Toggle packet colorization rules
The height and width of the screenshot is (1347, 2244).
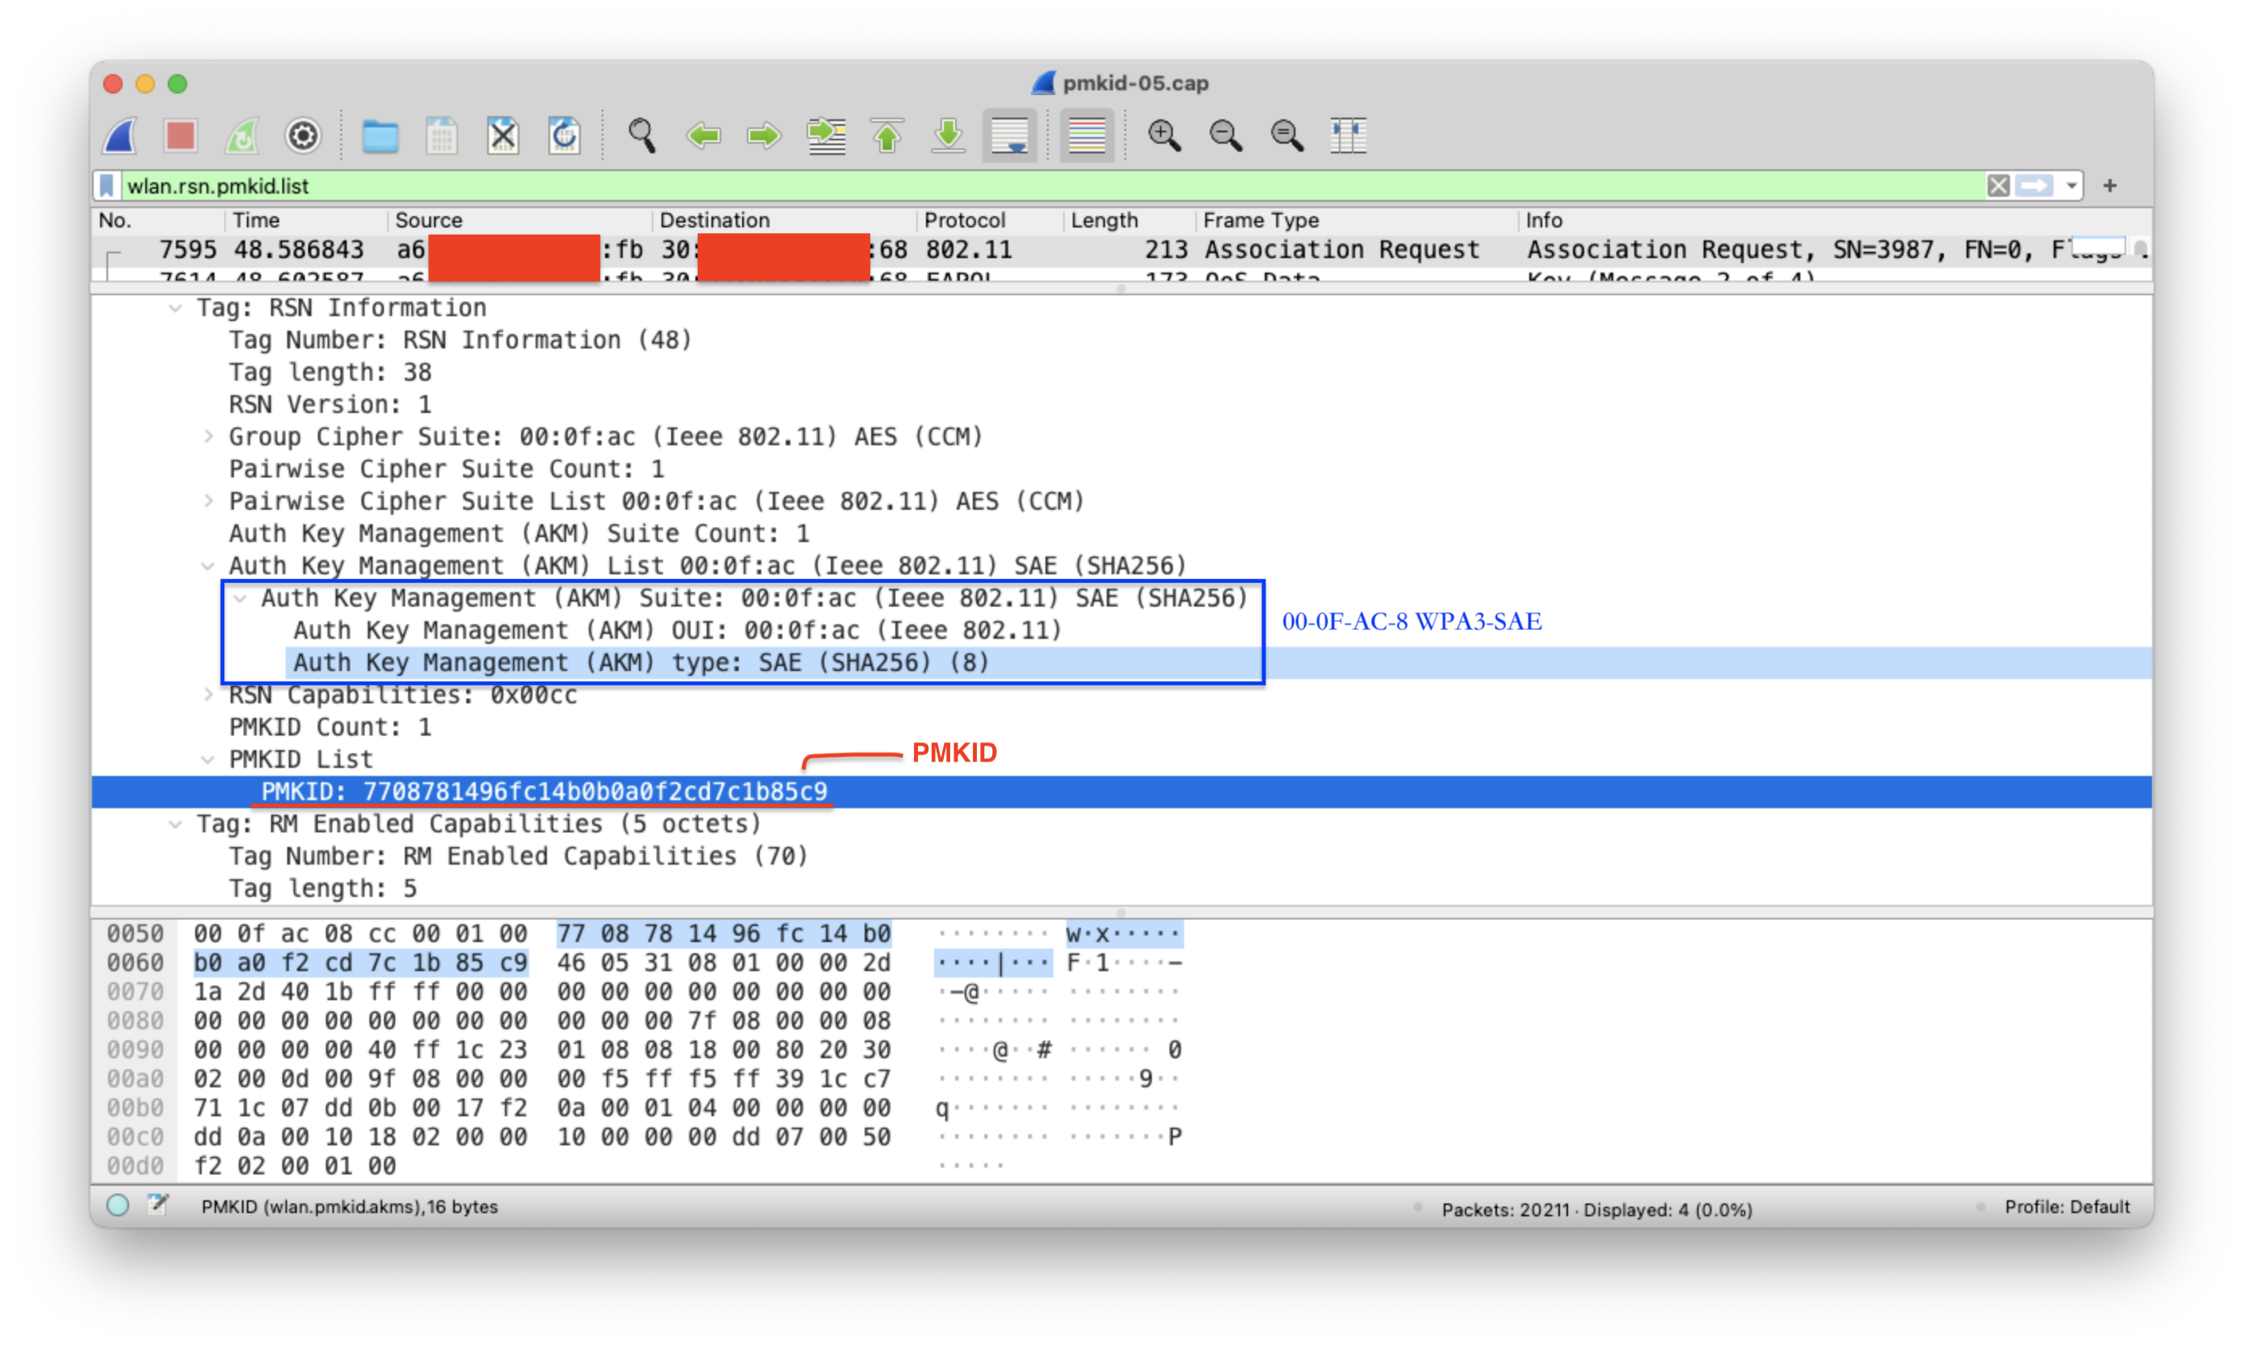pyautogui.click(x=1087, y=136)
